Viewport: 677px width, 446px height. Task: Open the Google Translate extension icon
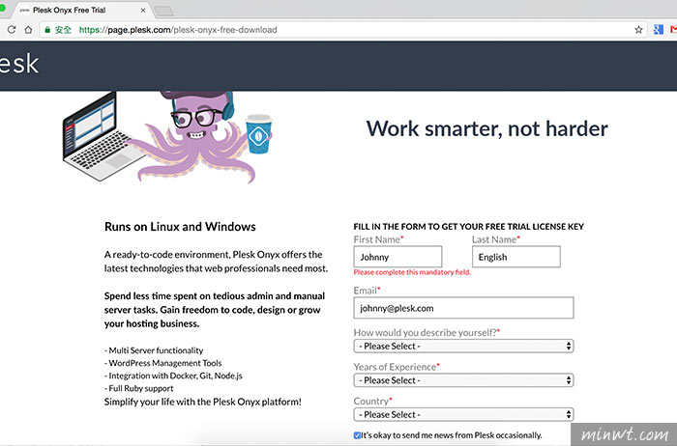[658, 29]
